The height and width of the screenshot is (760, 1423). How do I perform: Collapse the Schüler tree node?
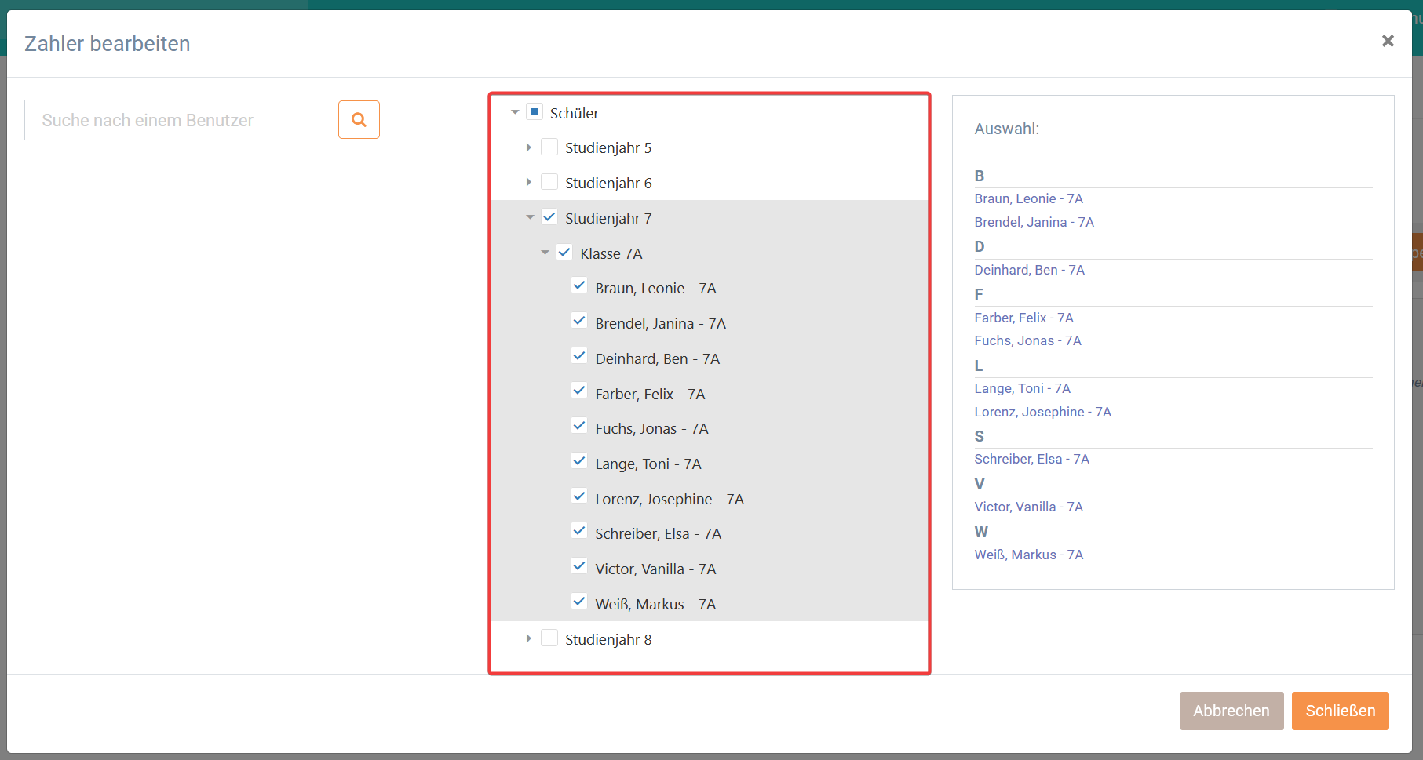click(x=515, y=112)
